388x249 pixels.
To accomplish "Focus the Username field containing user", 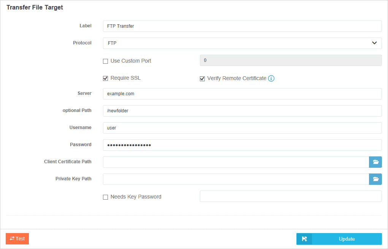I will (x=242, y=128).
